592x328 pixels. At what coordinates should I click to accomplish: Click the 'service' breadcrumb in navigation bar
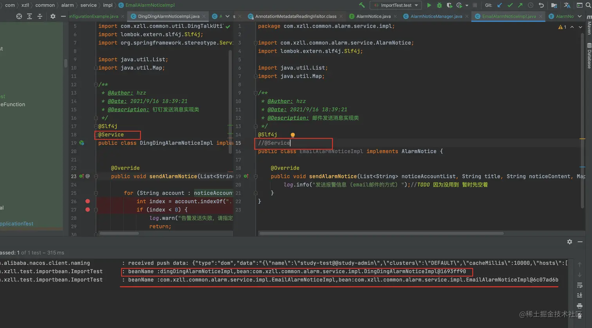click(88, 5)
